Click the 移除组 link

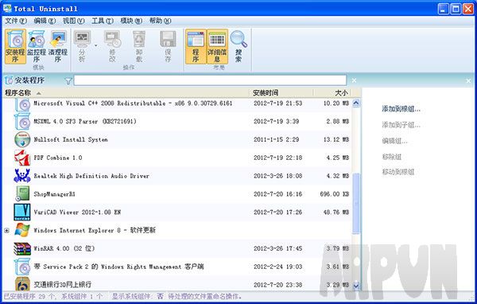click(391, 157)
